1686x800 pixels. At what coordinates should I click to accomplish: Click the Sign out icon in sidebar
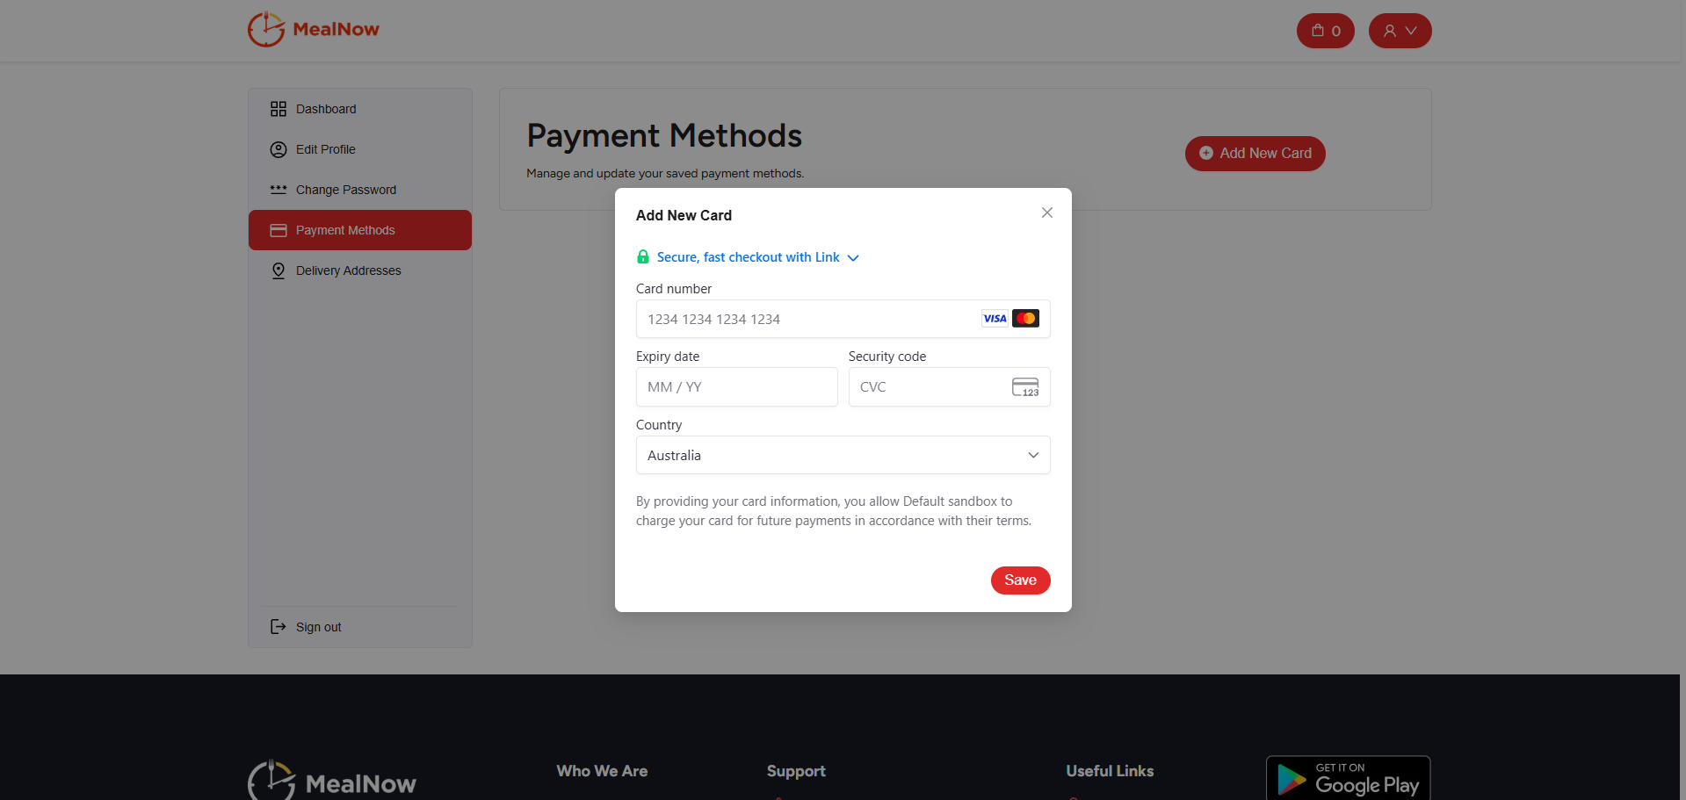pyautogui.click(x=278, y=626)
